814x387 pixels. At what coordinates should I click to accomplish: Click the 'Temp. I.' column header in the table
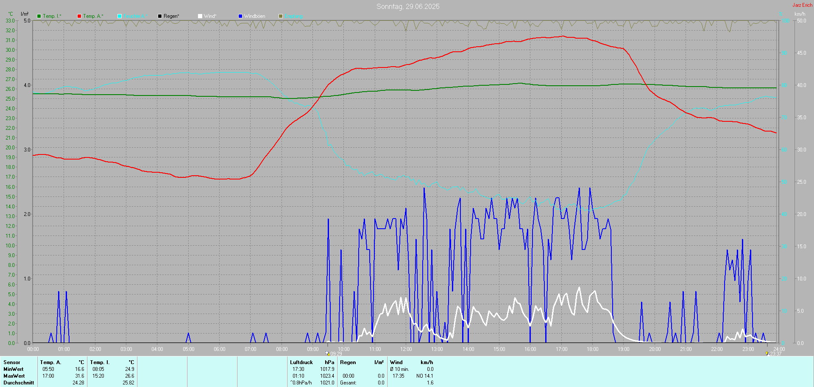point(100,362)
